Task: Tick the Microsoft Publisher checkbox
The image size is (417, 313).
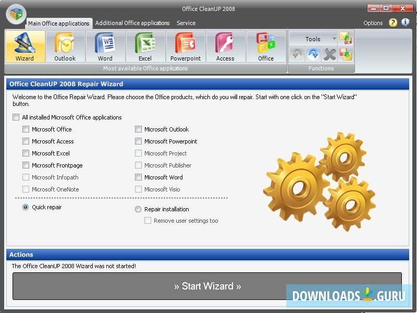Action: coord(138,165)
